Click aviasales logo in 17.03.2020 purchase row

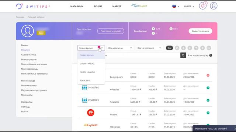90,100
